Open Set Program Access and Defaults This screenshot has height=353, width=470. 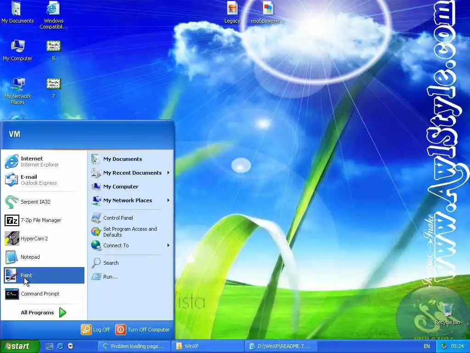click(x=131, y=232)
